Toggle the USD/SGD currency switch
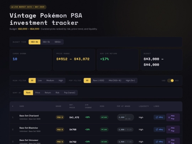 pos(170,81)
